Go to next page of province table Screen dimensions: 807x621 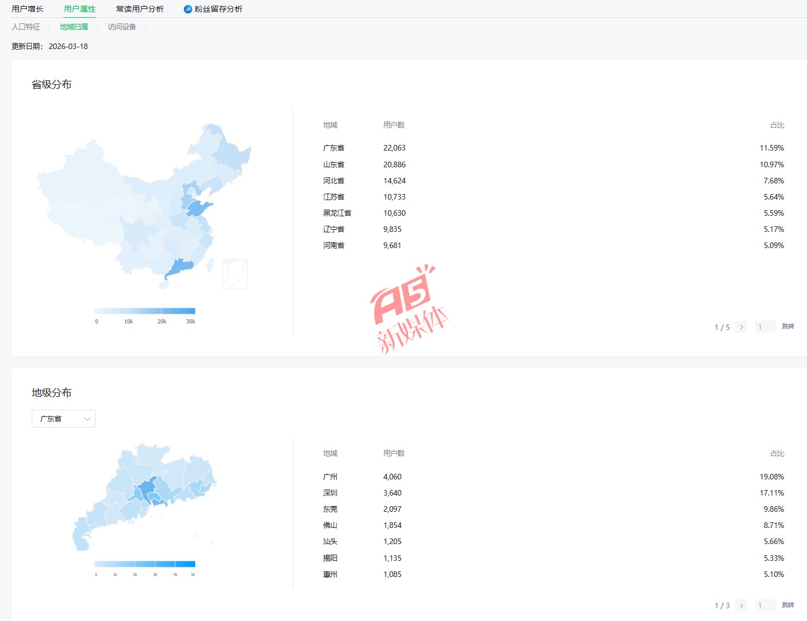coord(741,327)
